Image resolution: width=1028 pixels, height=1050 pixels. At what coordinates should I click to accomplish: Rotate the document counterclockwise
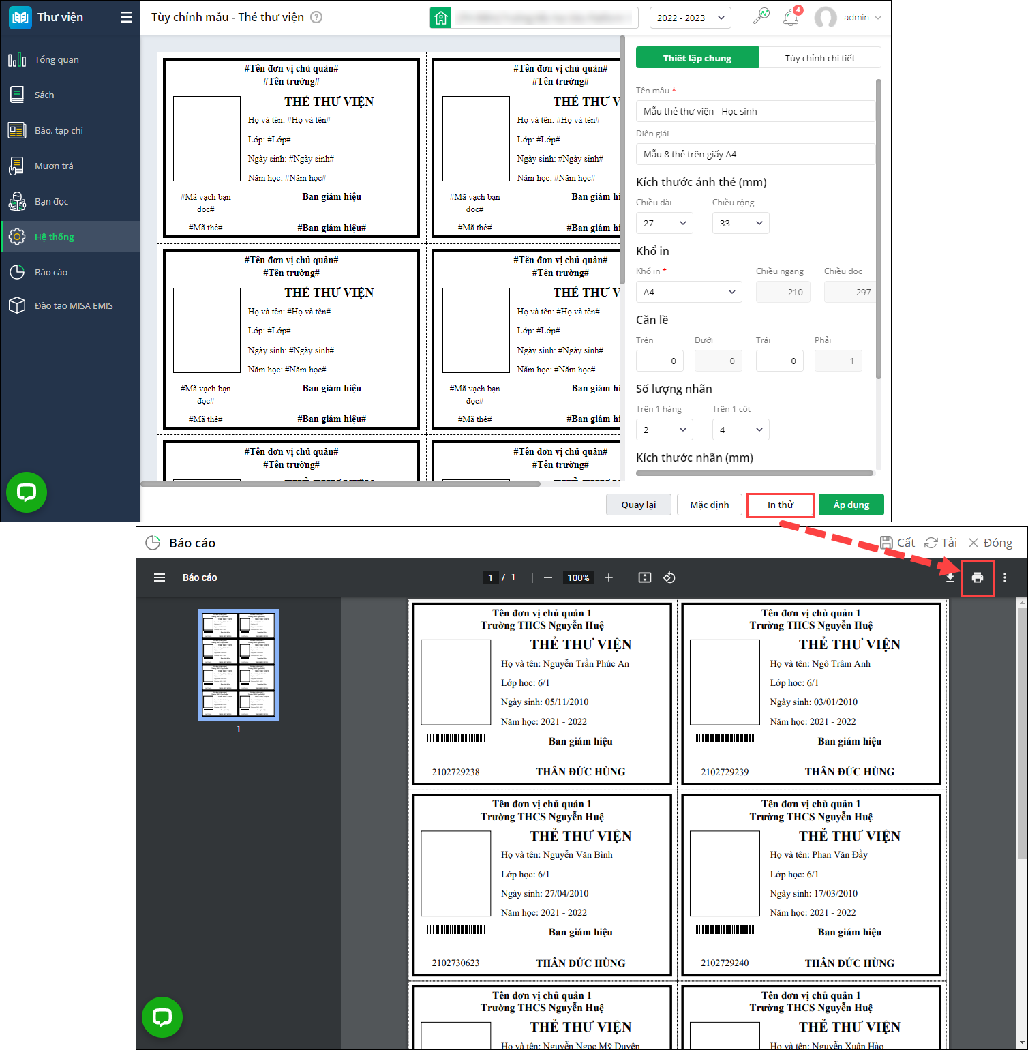(669, 577)
